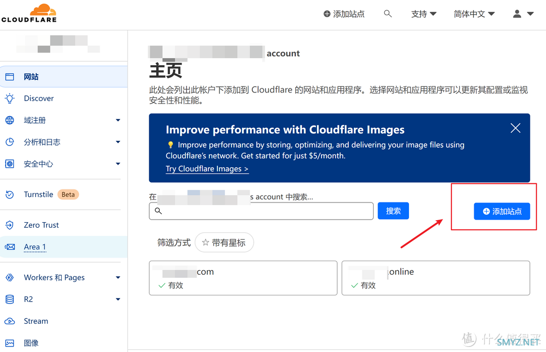Click the magnifier icon inside search field

158,211
